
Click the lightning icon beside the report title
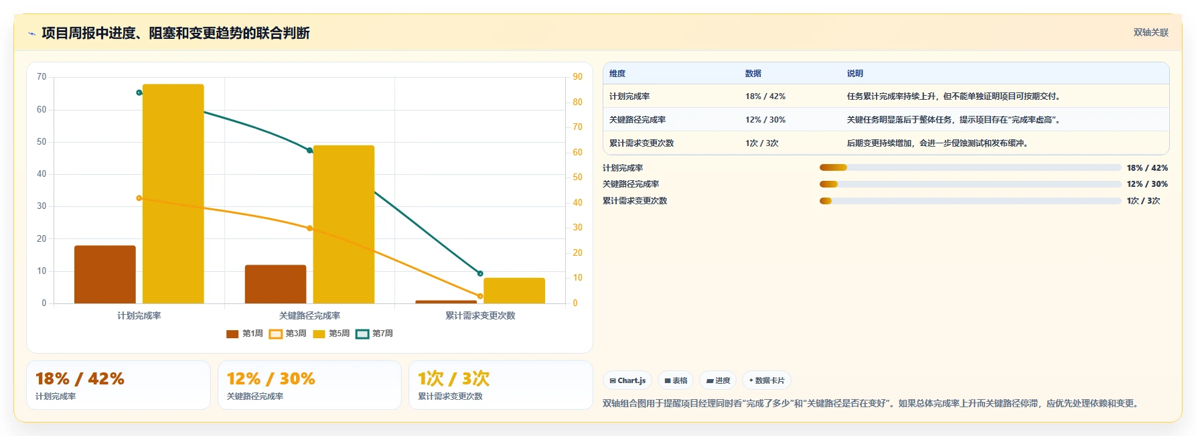(31, 33)
